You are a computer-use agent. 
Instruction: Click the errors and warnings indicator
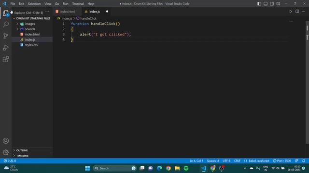tap(10, 161)
